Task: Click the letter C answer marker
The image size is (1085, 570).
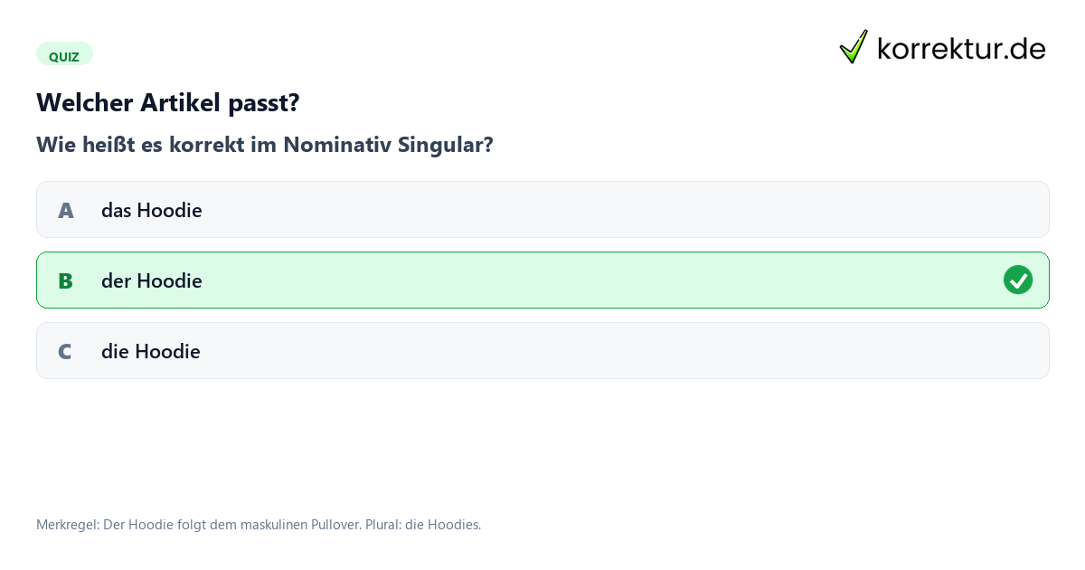Action: [x=65, y=351]
